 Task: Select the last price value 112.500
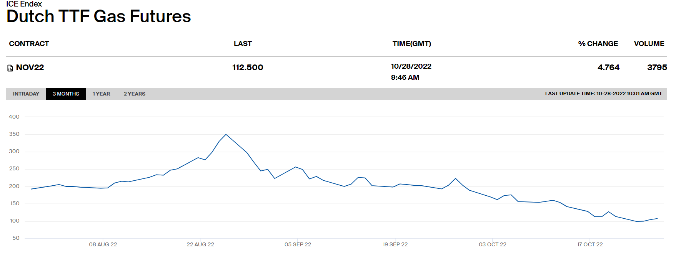[x=248, y=68]
